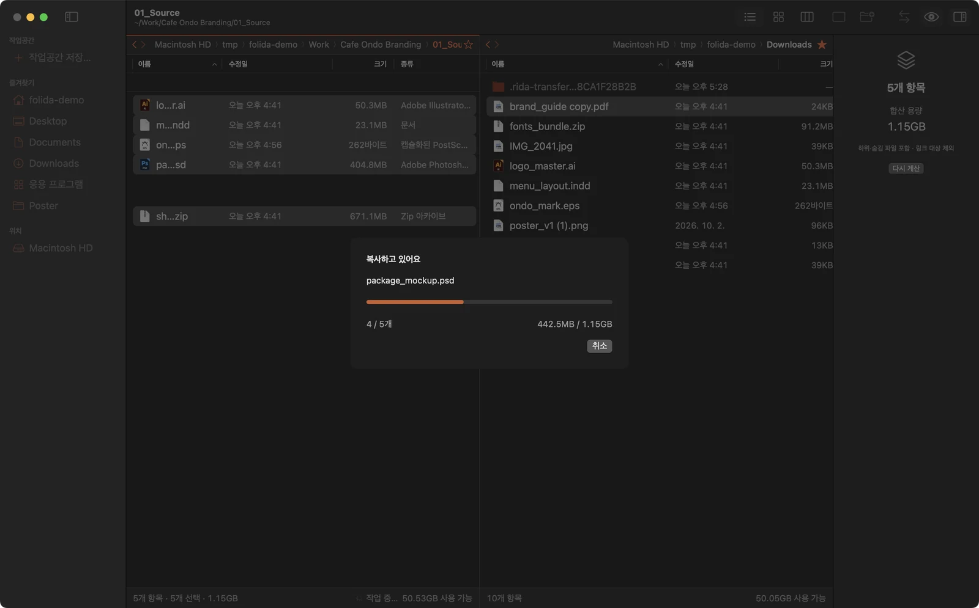Select the m...ndd document row

point(304,125)
